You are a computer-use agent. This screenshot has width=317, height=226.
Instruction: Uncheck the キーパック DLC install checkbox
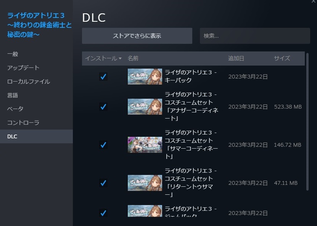[103, 77]
